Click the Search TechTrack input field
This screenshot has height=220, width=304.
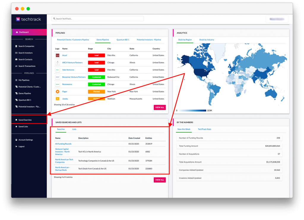97,19
